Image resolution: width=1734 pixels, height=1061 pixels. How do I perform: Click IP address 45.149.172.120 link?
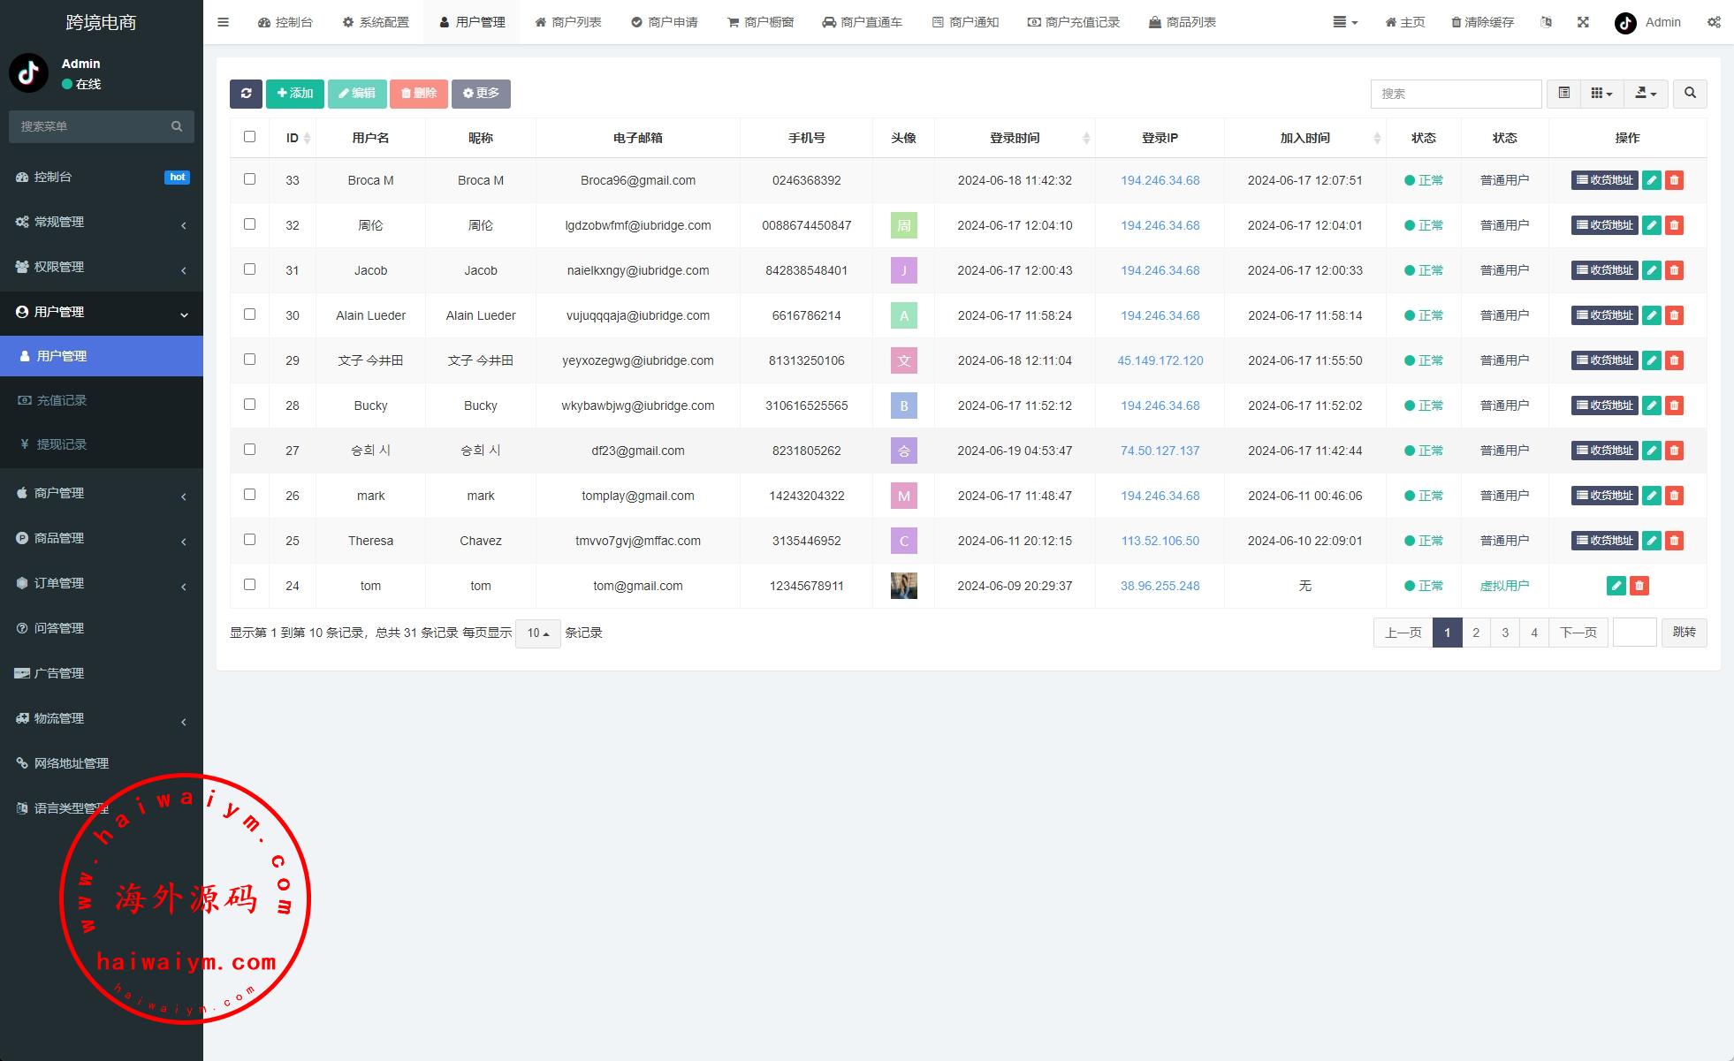click(1160, 360)
